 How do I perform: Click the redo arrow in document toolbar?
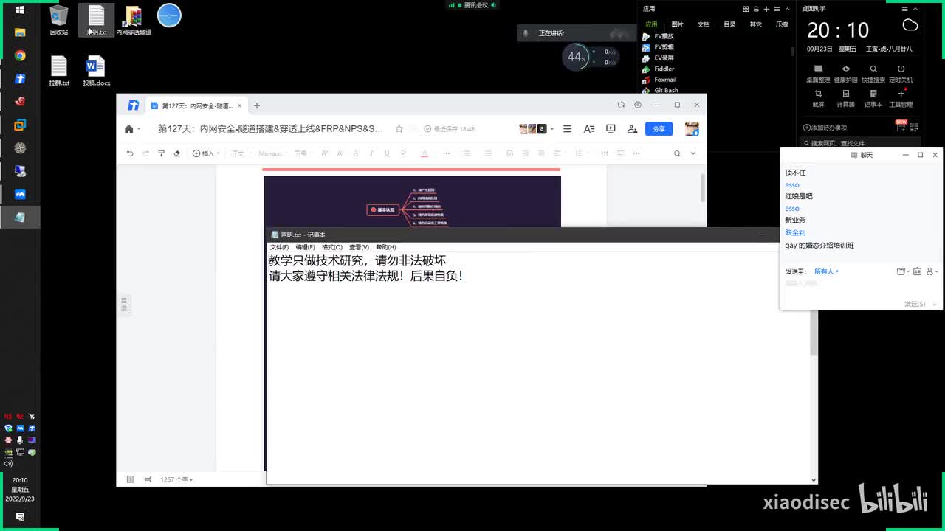[x=145, y=153]
